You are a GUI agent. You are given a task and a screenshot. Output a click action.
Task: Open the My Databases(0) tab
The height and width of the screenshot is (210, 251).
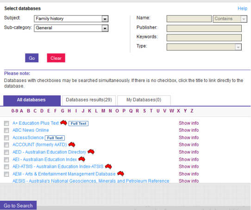(144, 101)
